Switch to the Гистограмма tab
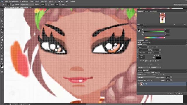This screenshot has height=105, width=187. [x=153, y=12]
